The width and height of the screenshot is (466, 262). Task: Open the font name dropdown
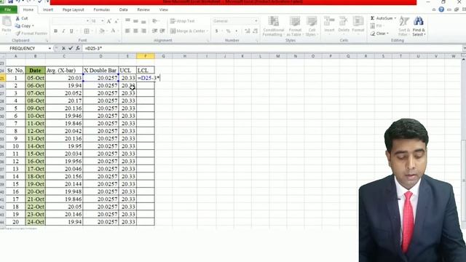tap(87, 21)
